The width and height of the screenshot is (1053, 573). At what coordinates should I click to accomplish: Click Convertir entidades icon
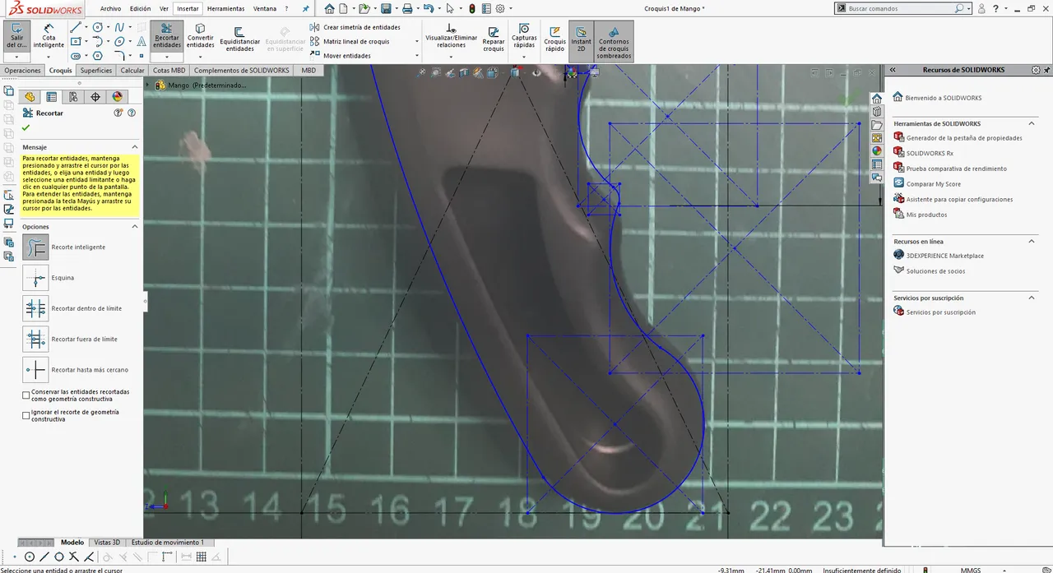tap(200, 28)
